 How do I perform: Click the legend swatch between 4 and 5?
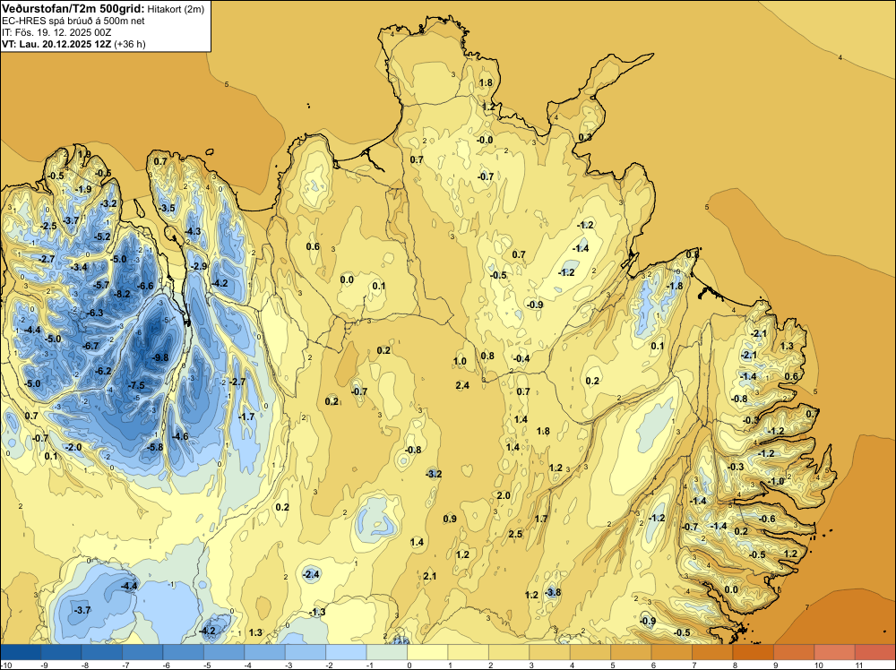[590, 652]
